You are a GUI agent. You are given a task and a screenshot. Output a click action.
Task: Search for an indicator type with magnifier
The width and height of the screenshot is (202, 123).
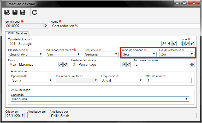pyautogui.click(x=164, y=44)
